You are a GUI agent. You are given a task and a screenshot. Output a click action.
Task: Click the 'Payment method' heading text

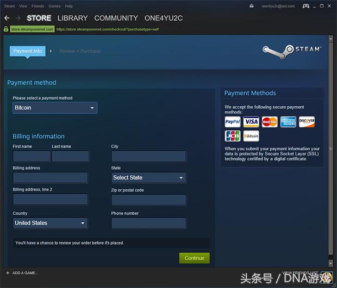(32, 82)
